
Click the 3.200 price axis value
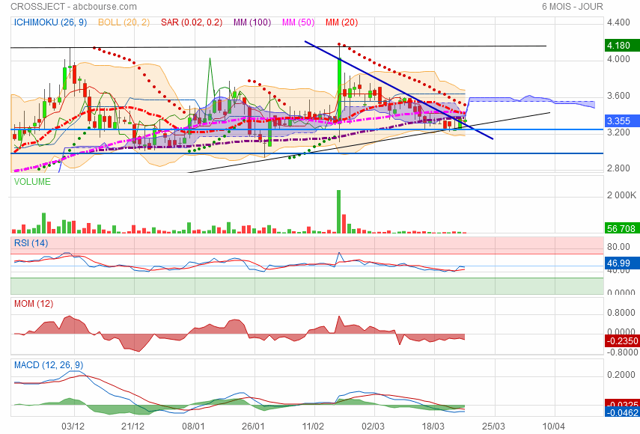[618, 132]
